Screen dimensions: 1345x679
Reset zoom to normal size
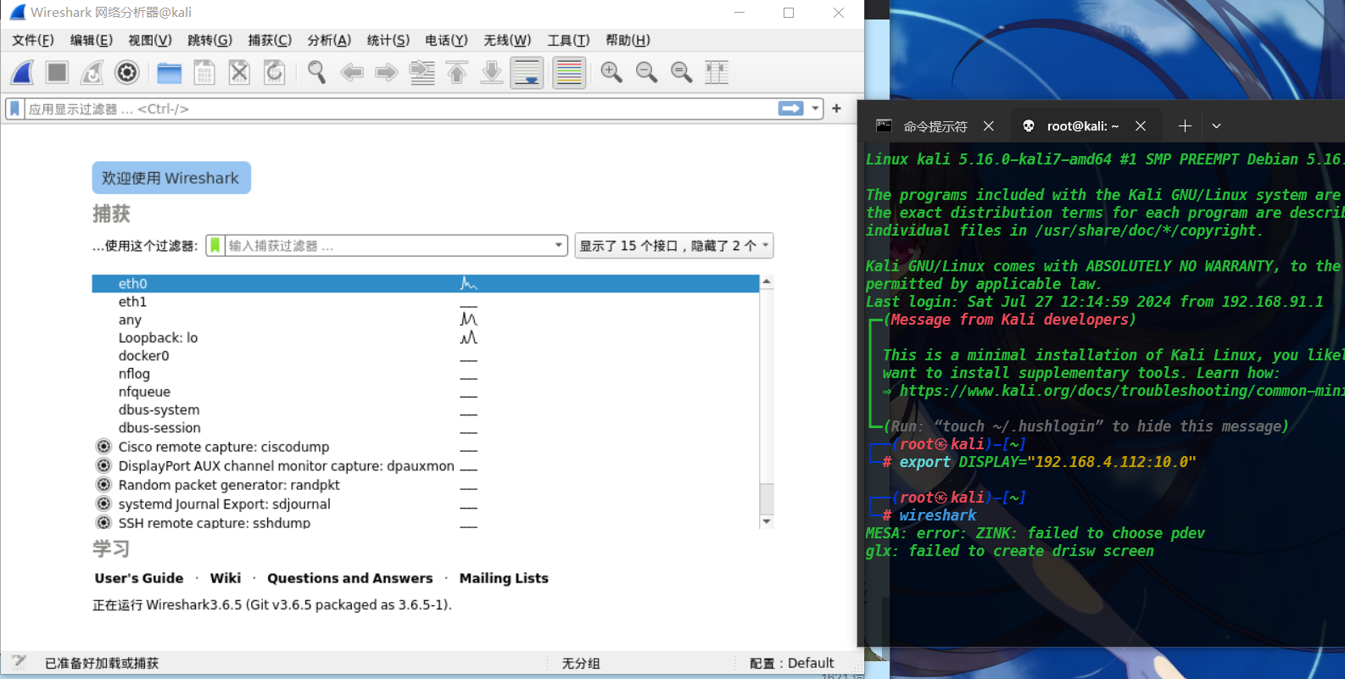tap(682, 73)
